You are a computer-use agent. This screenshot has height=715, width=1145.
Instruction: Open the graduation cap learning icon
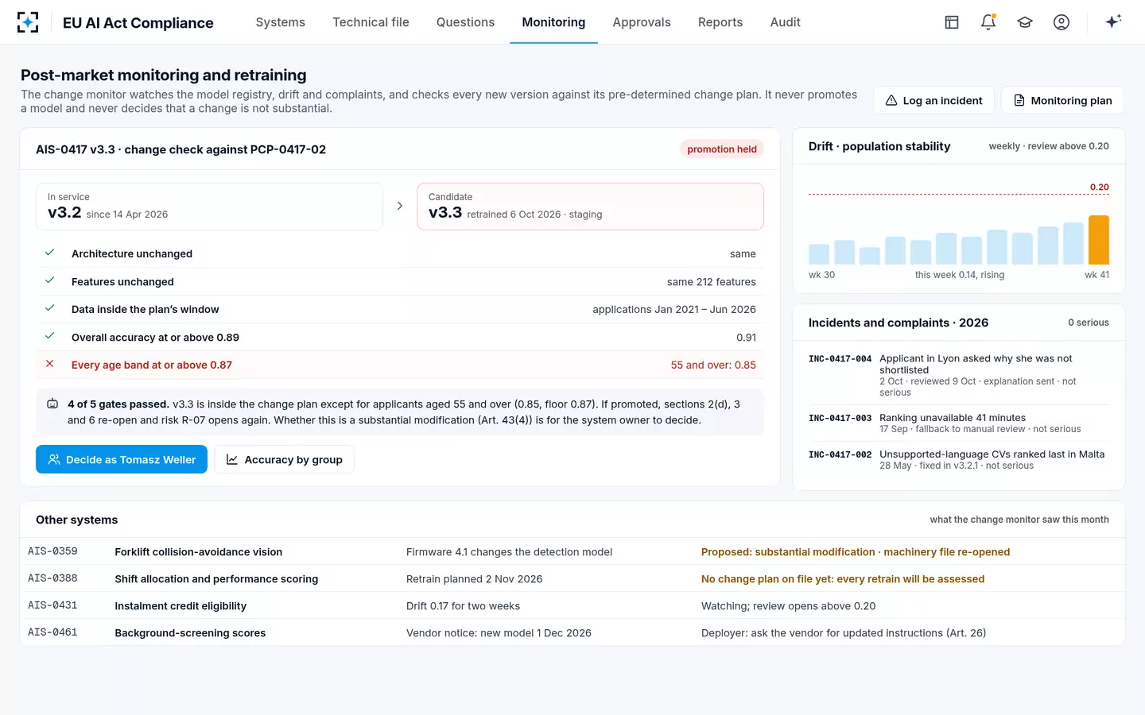[x=1025, y=22]
